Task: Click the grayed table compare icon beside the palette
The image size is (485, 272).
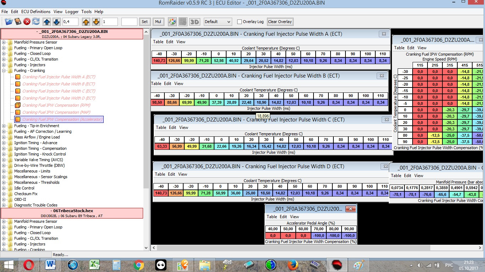Action: coord(183,22)
